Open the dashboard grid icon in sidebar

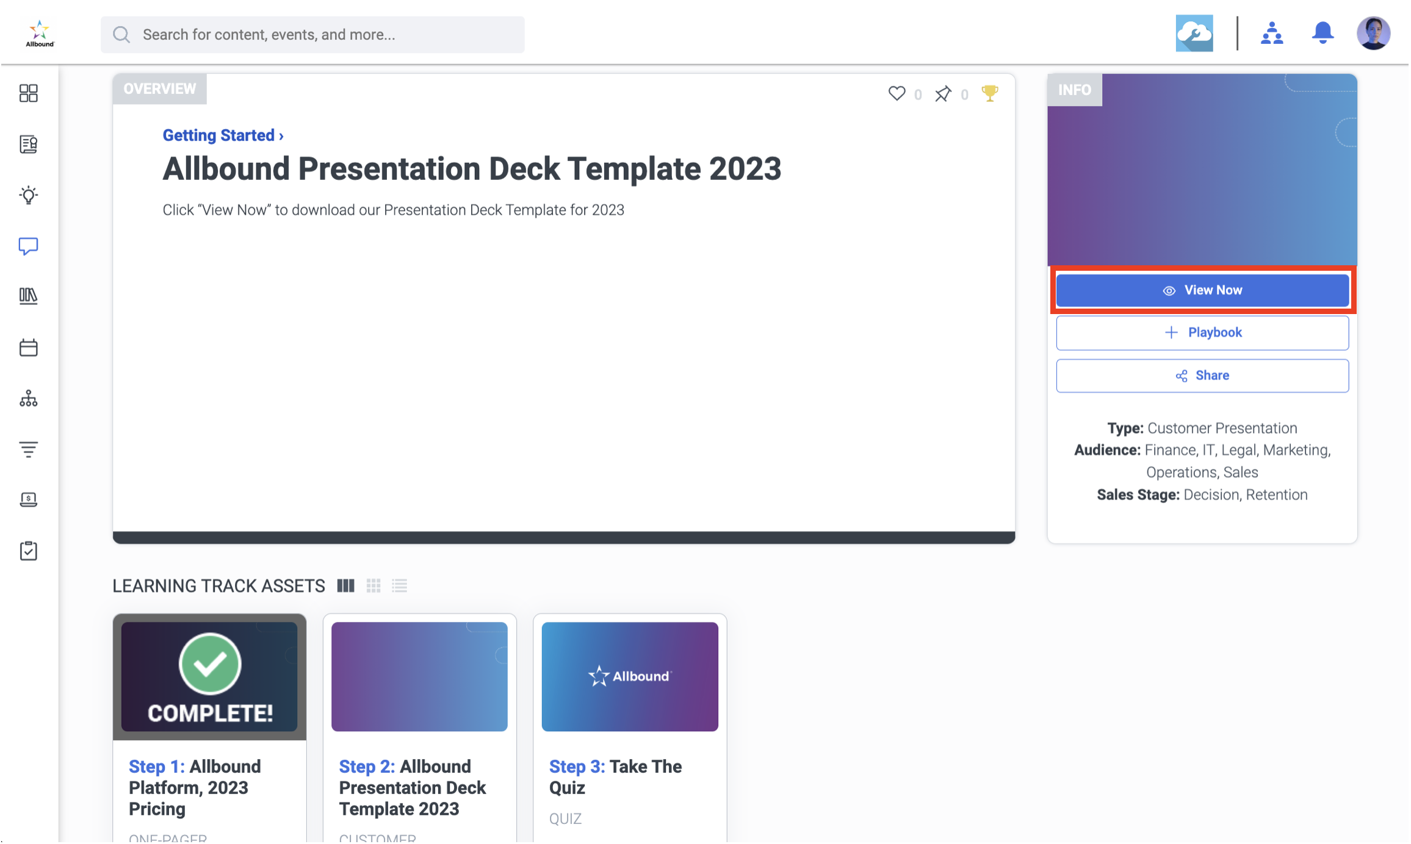[x=29, y=93]
